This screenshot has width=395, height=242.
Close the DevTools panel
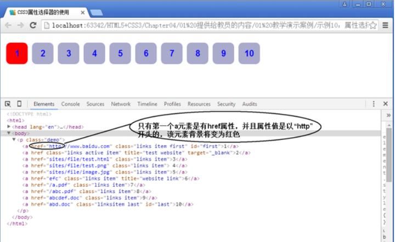pos(386,103)
